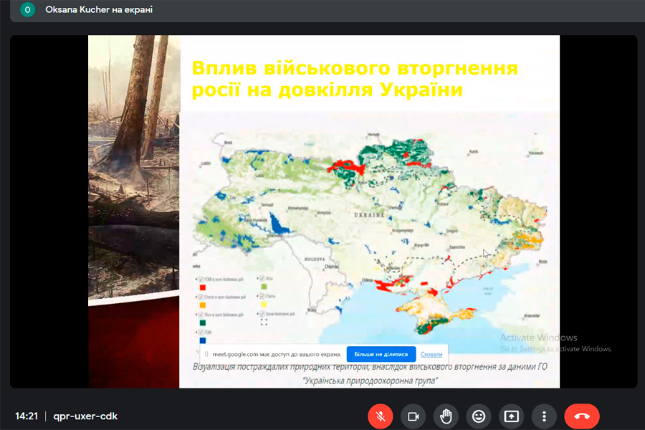This screenshot has width=645, height=430.
Task: Click the '14:21' time display
Action: (x=27, y=416)
